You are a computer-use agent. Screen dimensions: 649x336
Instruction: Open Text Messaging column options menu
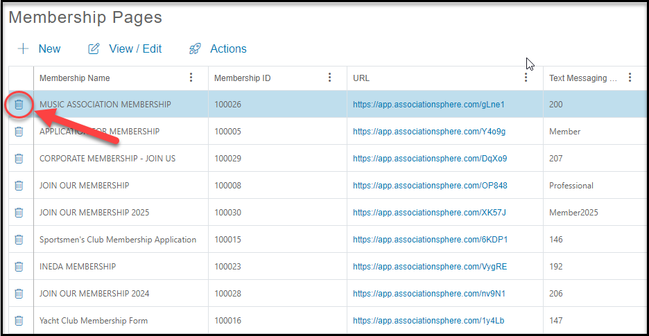coord(630,78)
